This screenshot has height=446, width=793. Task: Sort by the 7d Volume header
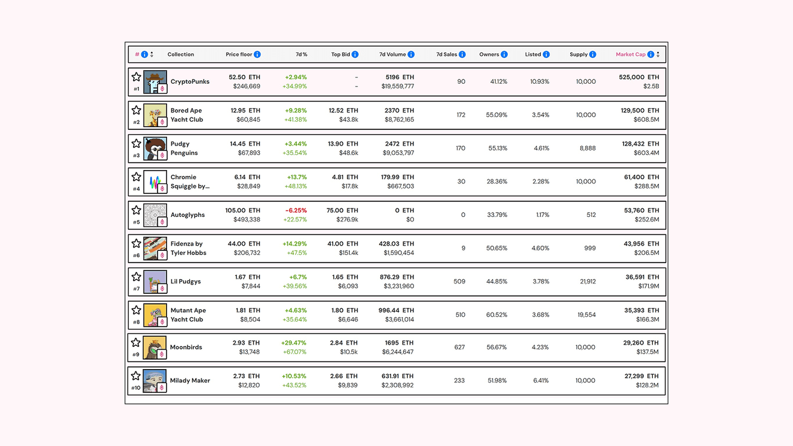point(392,54)
